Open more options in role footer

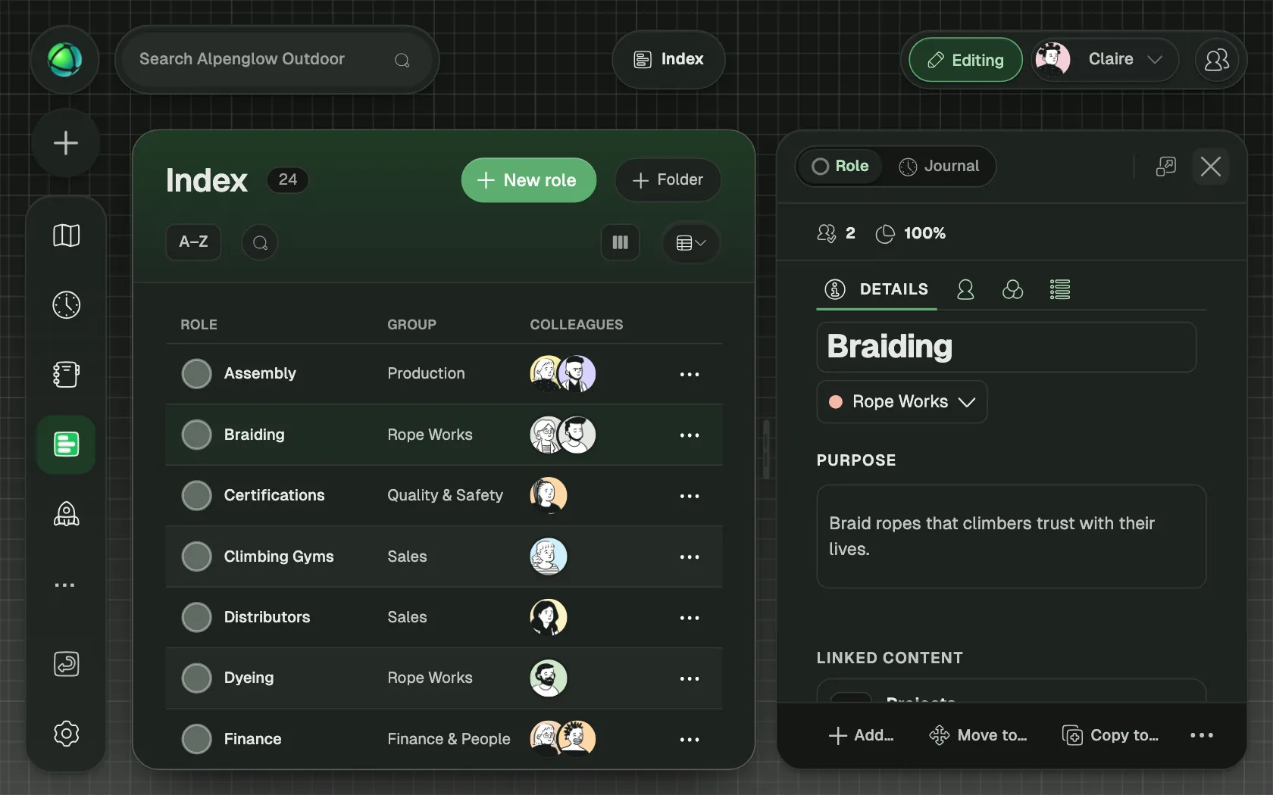click(1201, 735)
